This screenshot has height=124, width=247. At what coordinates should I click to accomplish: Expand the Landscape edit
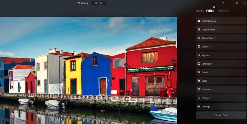pyautogui.click(x=221, y=64)
